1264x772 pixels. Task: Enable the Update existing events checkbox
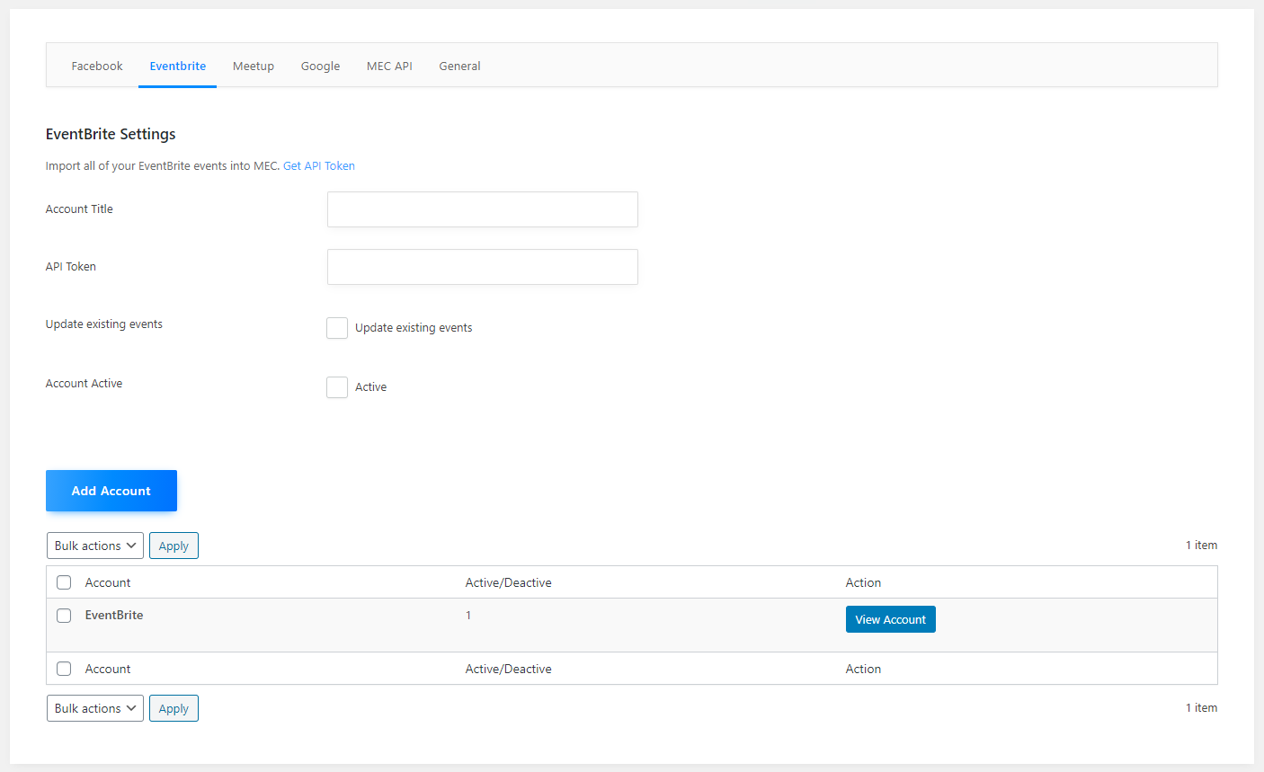tap(337, 328)
